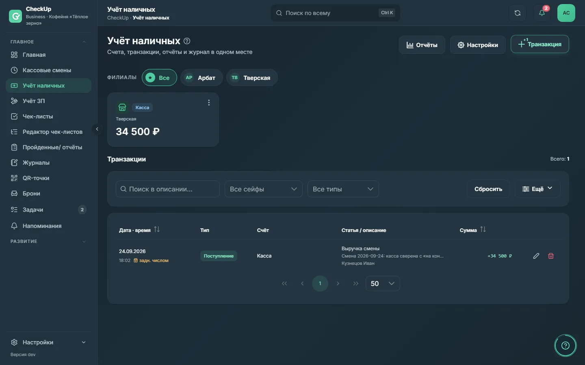The image size is (585, 365).
Task: Open the Все типы dropdown
Action: (x=343, y=189)
